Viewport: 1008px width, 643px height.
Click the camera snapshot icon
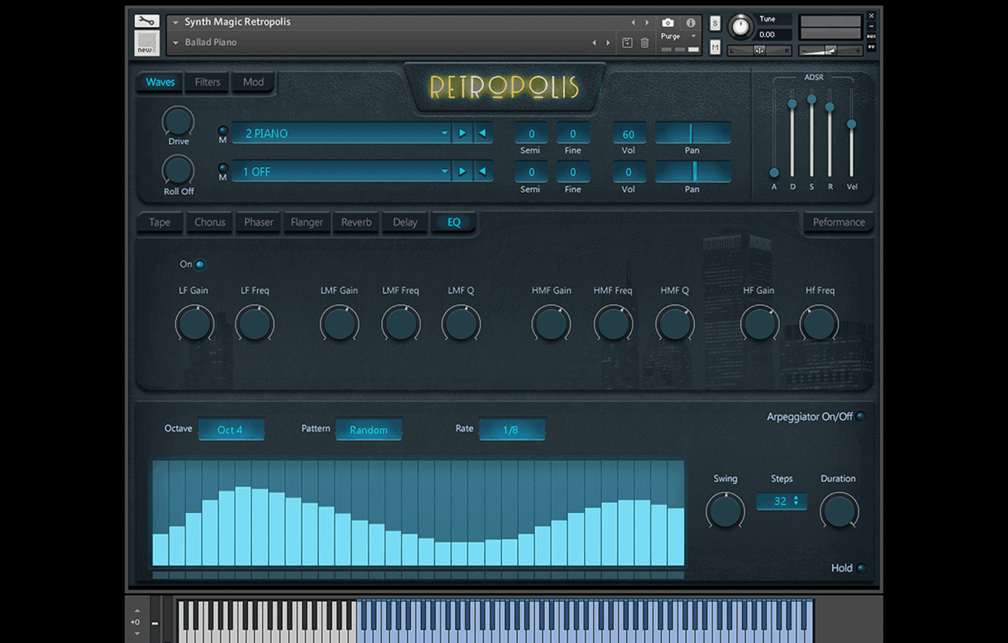(668, 22)
